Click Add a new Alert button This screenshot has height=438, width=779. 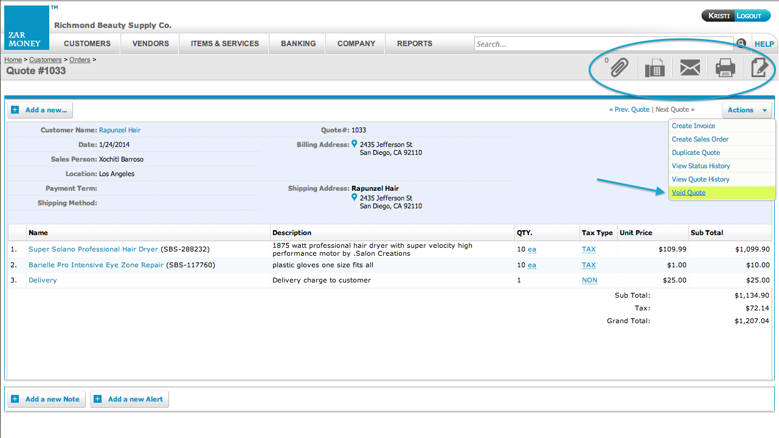point(130,399)
